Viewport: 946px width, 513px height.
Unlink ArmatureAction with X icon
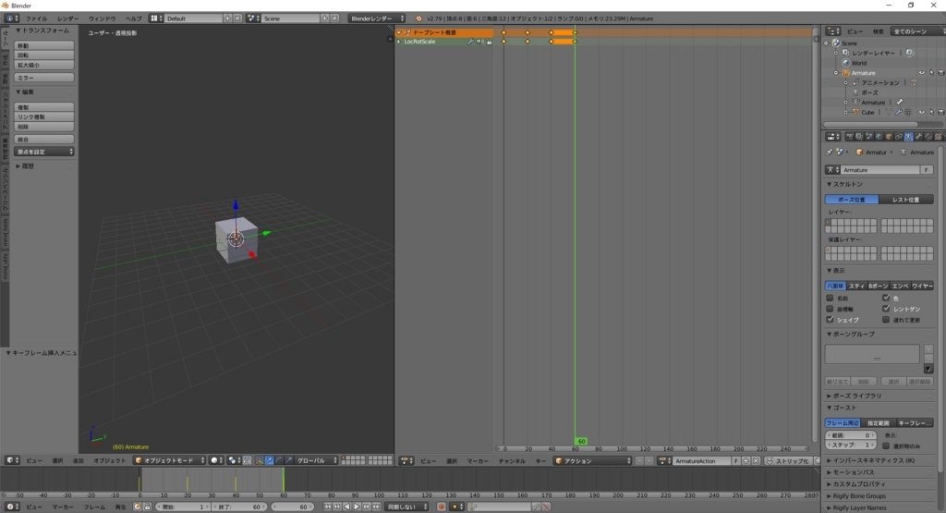(756, 461)
